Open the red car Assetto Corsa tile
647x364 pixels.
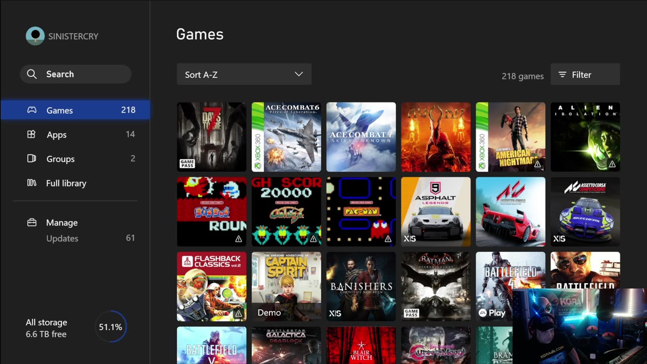point(511,212)
